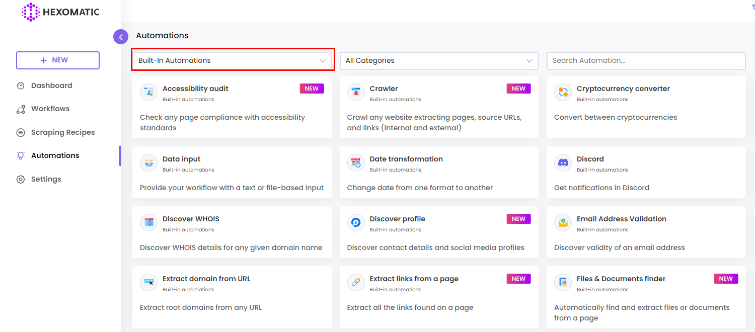Click NEW badge on Files & Documents card

(x=726, y=279)
